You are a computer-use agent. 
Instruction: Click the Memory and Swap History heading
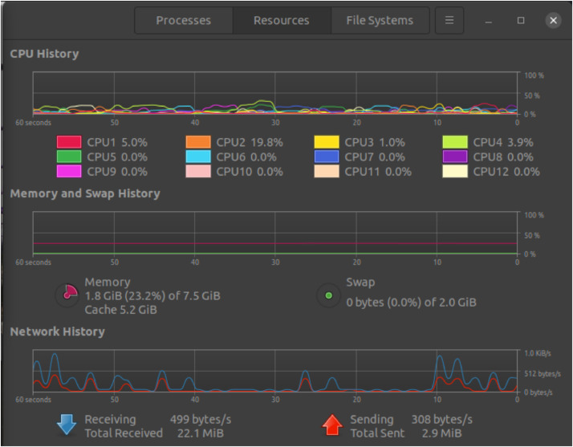[x=85, y=193]
